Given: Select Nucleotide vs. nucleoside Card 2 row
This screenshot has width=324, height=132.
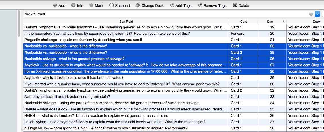Looking at the screenshot, I should pyautogui.click(x=173, y=53).
